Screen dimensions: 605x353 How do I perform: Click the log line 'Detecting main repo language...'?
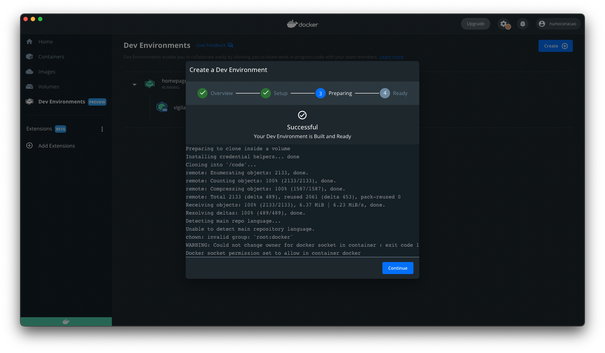233,221
